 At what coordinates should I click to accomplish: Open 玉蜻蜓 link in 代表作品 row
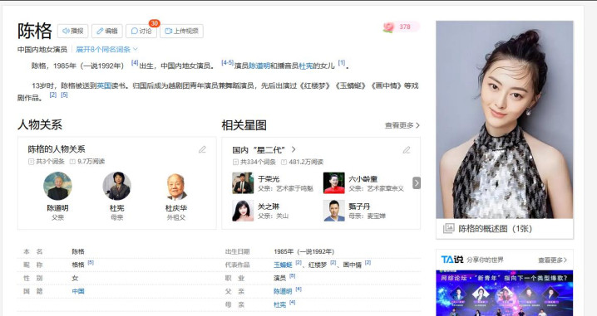pos(283,265)
